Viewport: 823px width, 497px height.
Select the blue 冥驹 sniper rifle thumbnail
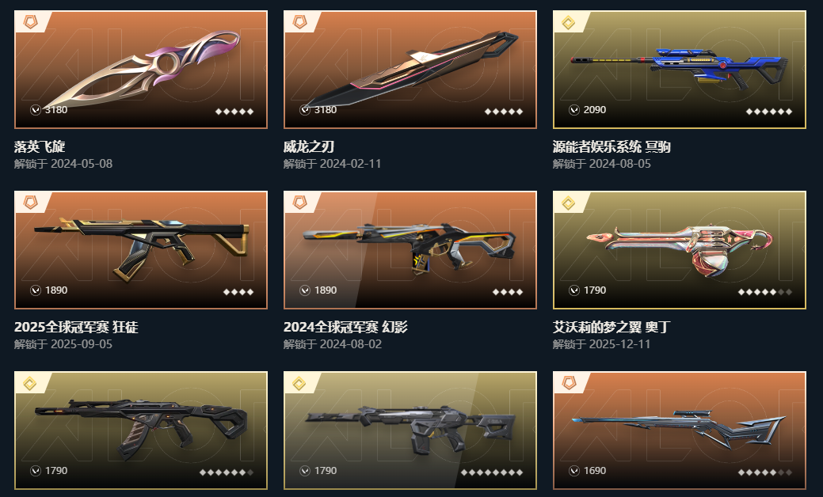pyautogui.click(x=679, y=69)
